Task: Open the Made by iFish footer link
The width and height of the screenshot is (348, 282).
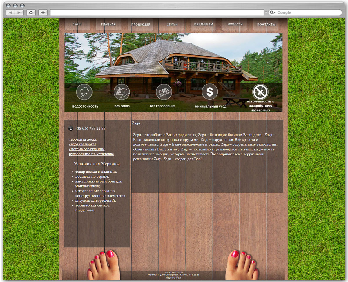Action: pos(173,278)
